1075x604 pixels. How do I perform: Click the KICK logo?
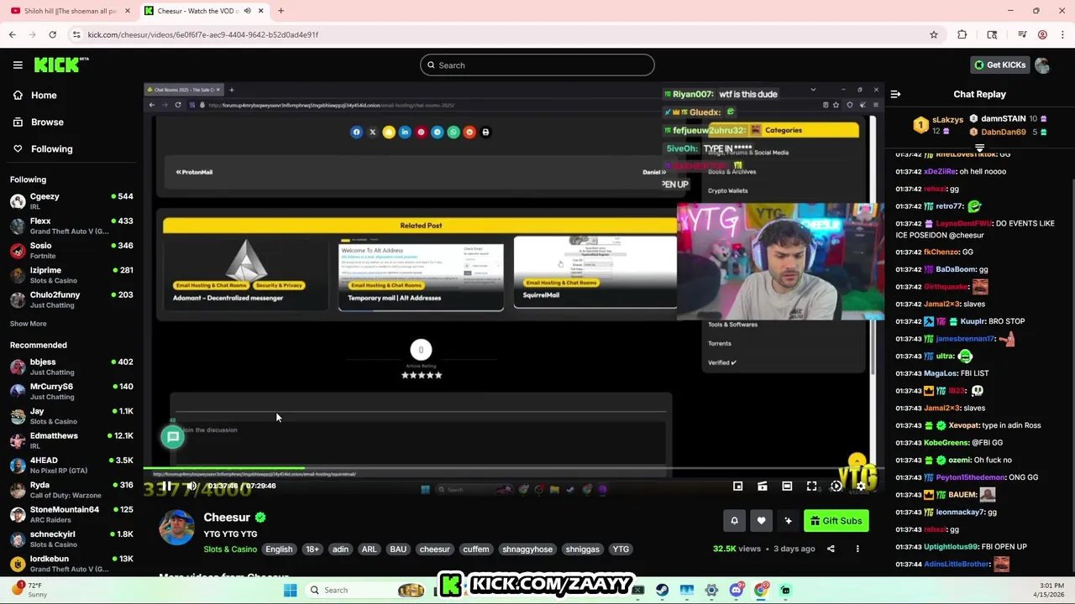61,65
